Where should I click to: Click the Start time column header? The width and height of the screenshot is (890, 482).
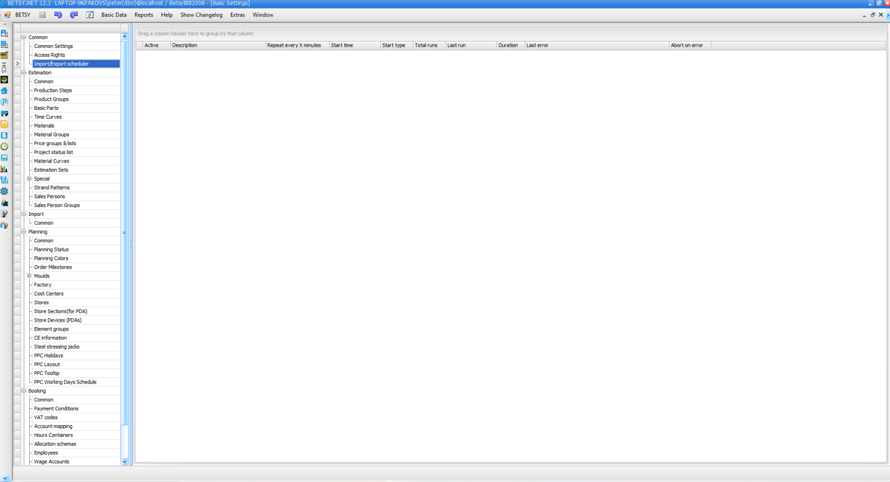pyautogui.click(x=355, y=45)
